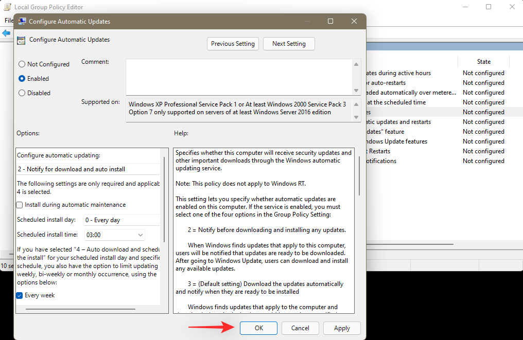Click the Comment box scroll down arrow
Viewport: 523px width, 340px height.
click(x=357, y=91)
